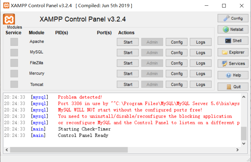Image resolution: width=251 pixels, height=162 pixels.
Task: Open the Explorer folder button
Action: pos(233,52)
